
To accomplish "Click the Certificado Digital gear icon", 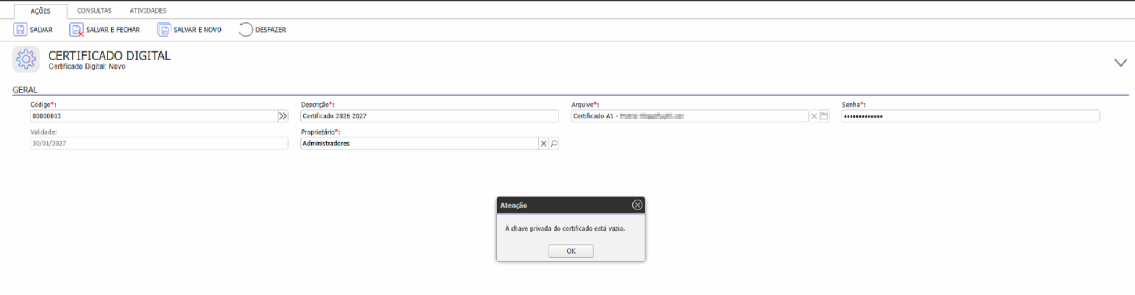I will click(x=26, y=59).
